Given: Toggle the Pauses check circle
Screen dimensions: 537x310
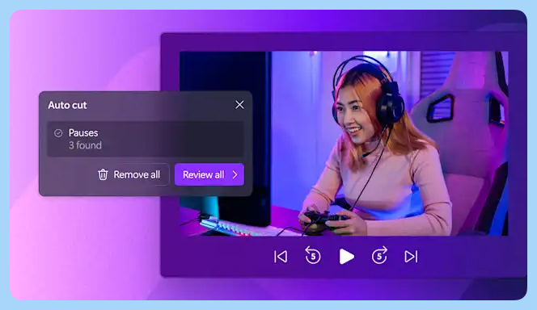Looking at the screenshot, I should coord(58,133).
